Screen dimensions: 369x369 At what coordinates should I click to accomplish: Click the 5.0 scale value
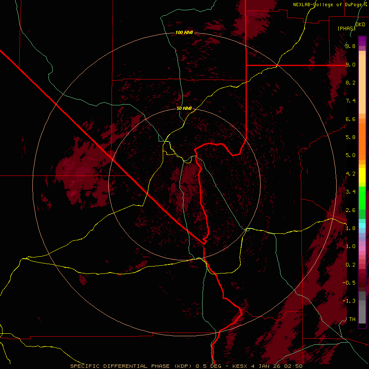click(x=351, y=155)
